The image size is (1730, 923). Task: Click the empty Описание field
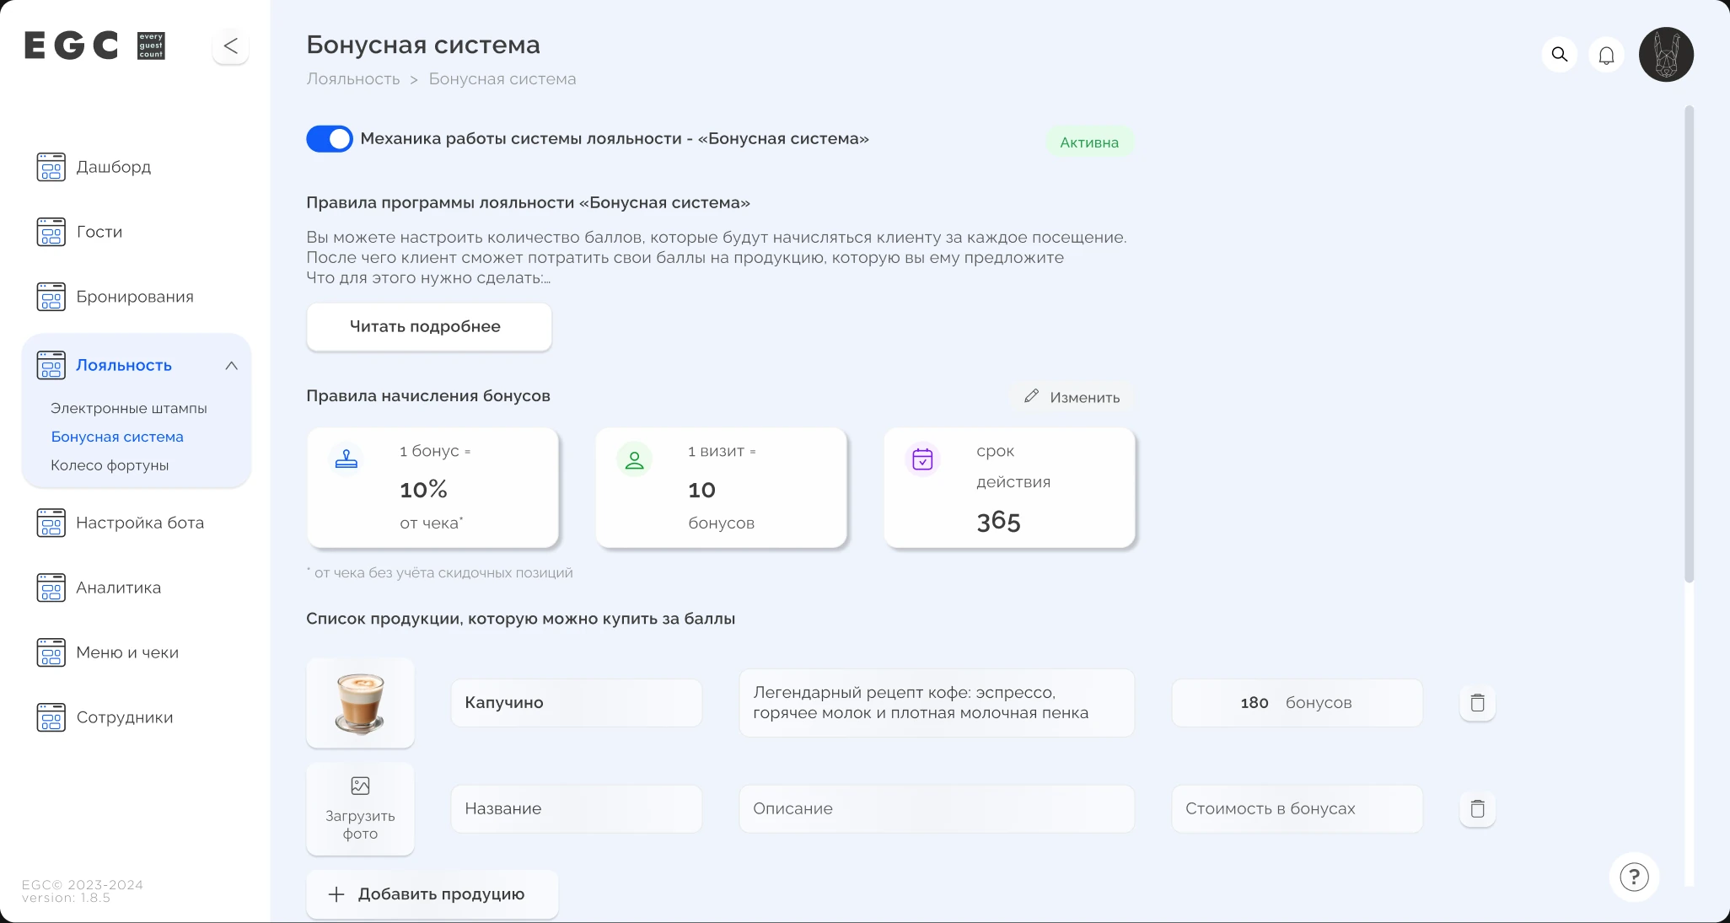click(937, 809)
